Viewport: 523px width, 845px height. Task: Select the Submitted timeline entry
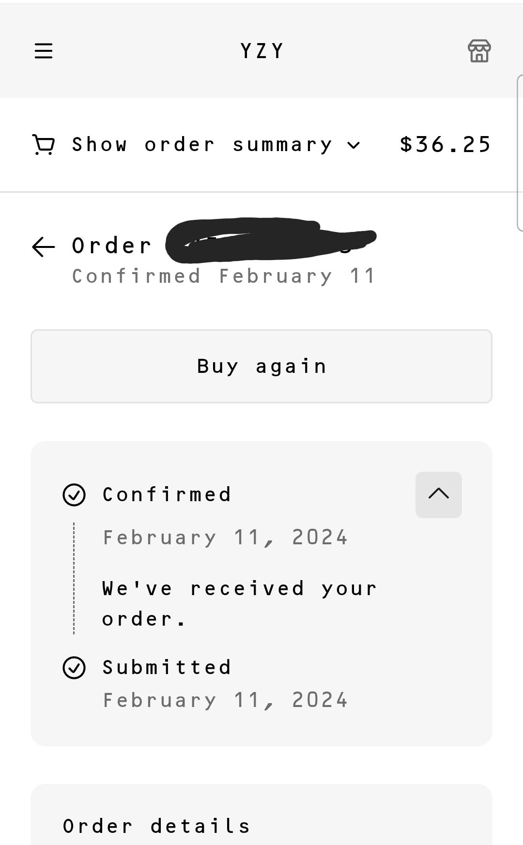(x=167, y=667)
